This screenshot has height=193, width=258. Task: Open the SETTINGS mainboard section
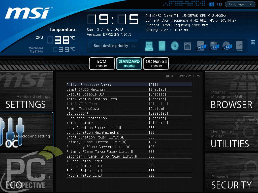tap(26, 91)
